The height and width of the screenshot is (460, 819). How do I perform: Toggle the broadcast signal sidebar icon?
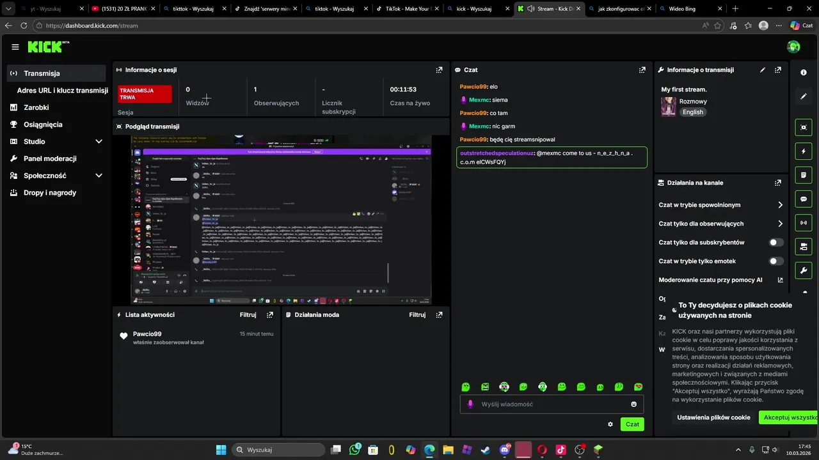point(804,222)
